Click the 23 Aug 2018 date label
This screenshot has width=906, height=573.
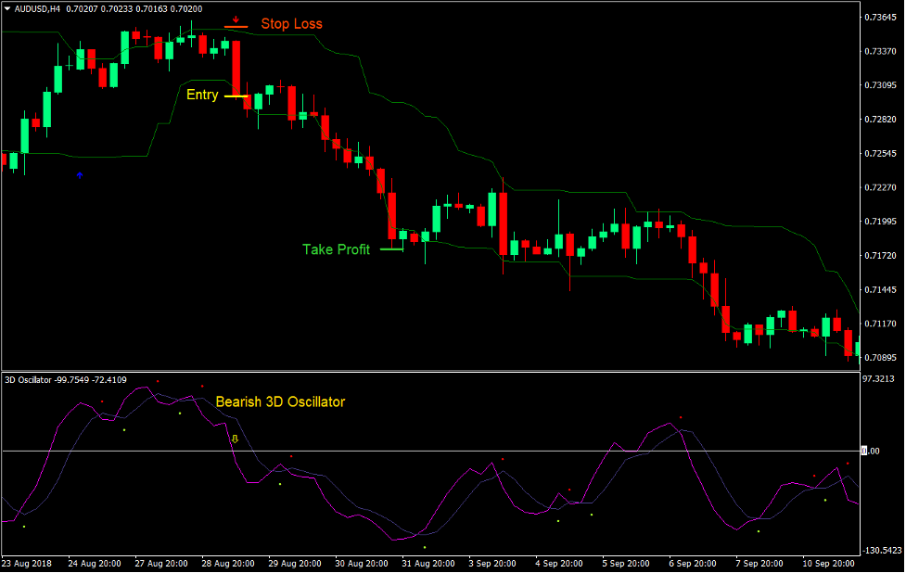27,563
